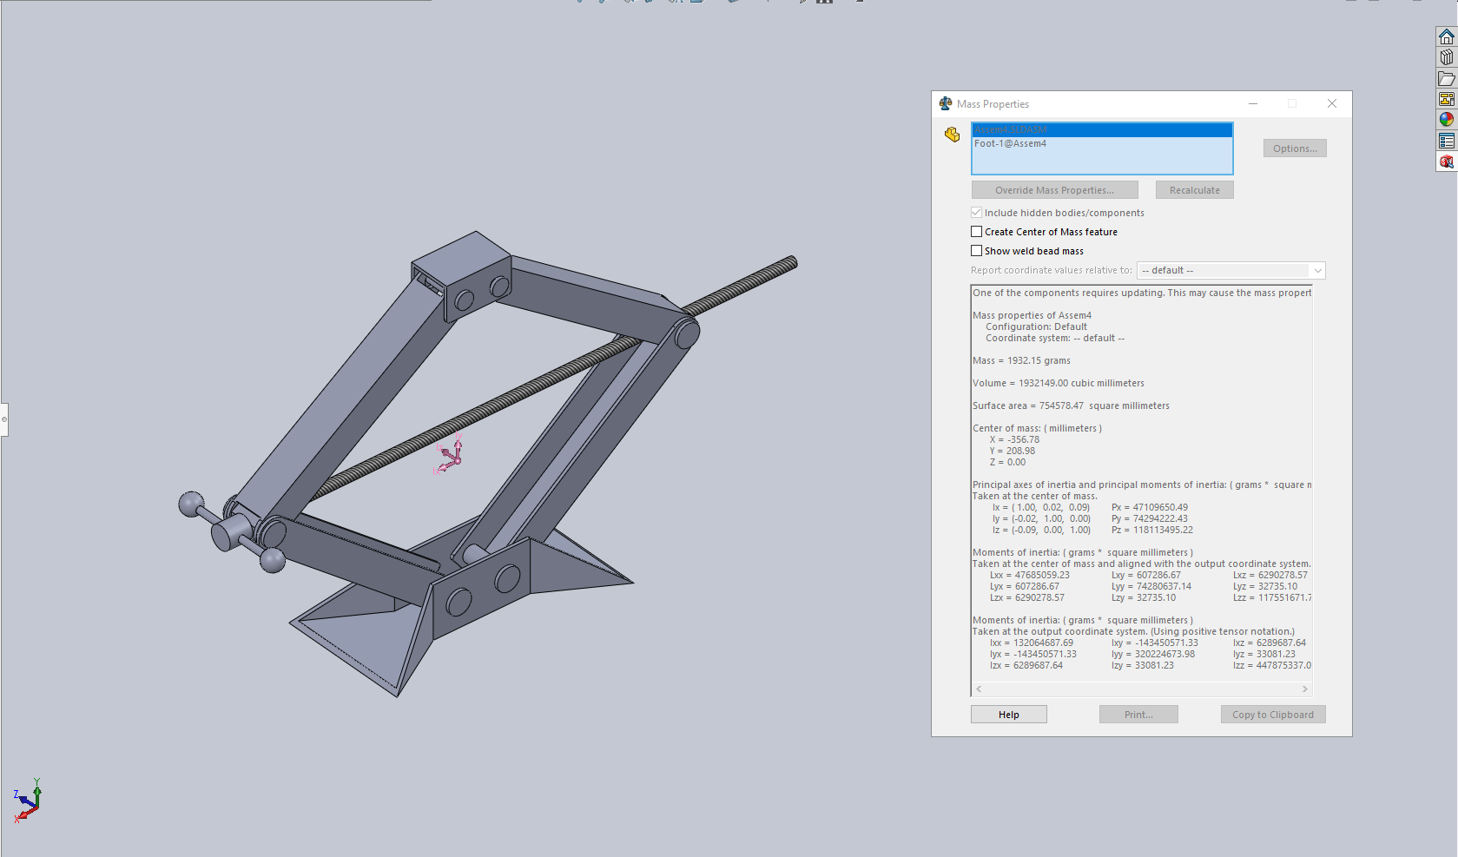
Task: Select Assem4.SLDASM in the selection list
Action: click(1010, 130)
